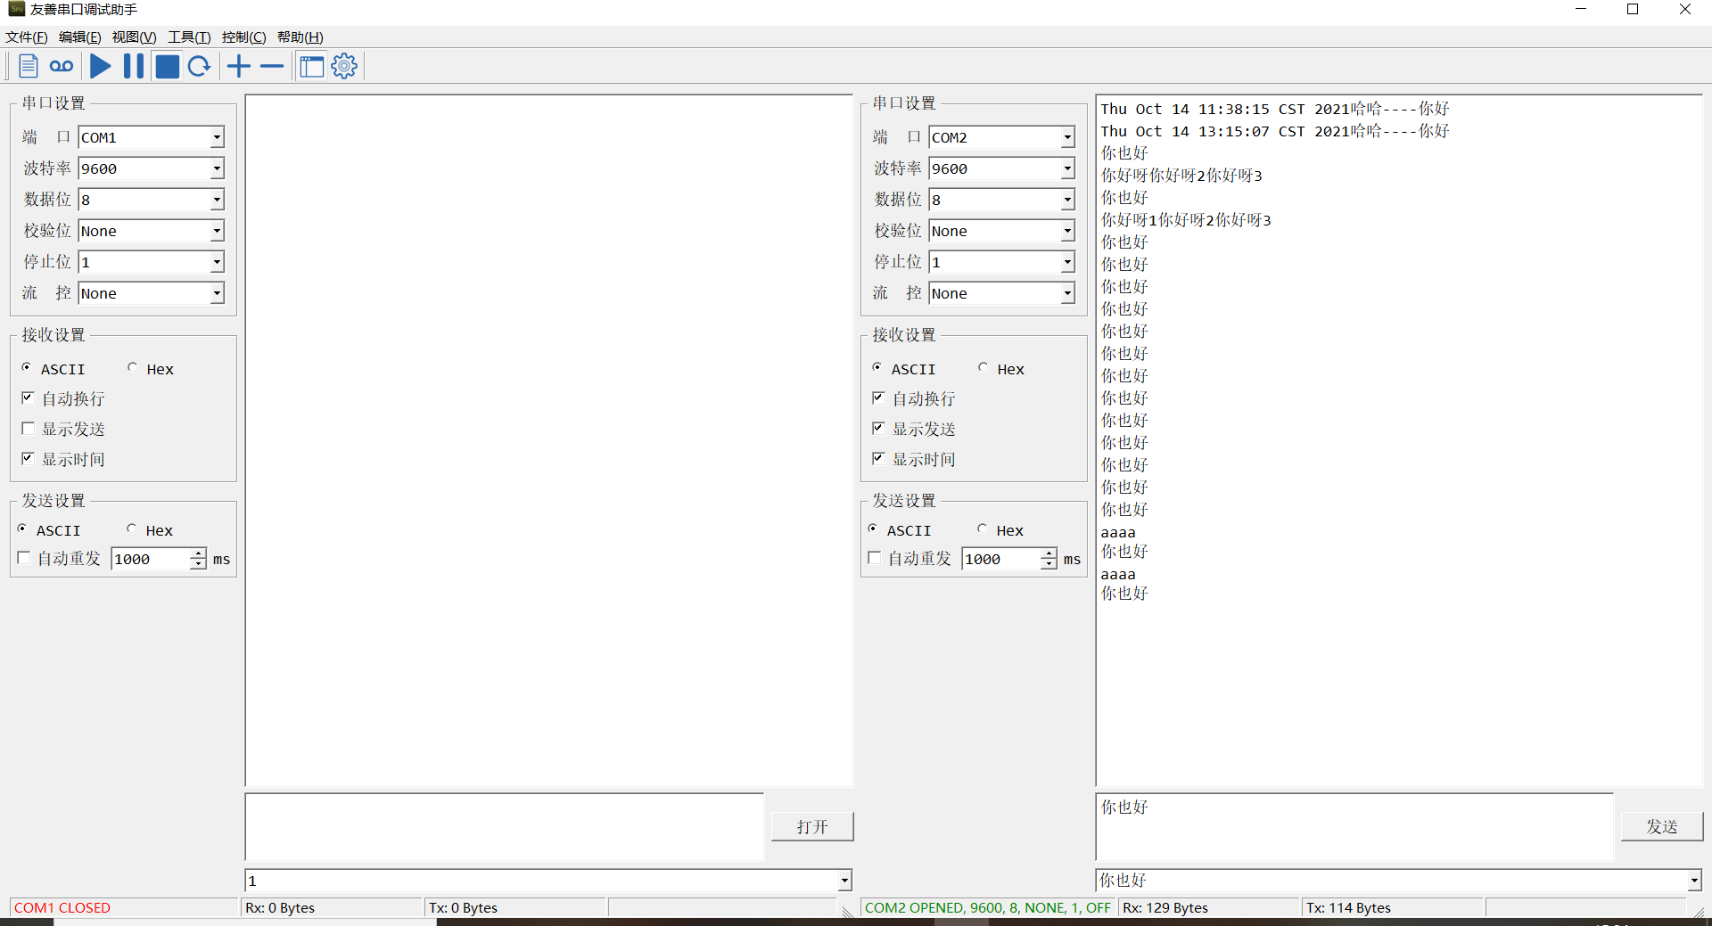Select right receive ASCII radio button
1712x926 pixels.
pos(877,367)
